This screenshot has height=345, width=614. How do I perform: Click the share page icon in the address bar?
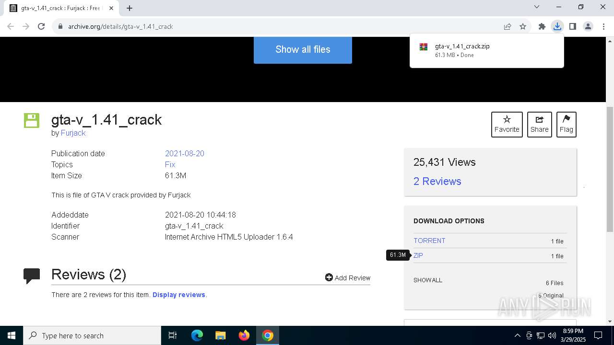[508, 26]
